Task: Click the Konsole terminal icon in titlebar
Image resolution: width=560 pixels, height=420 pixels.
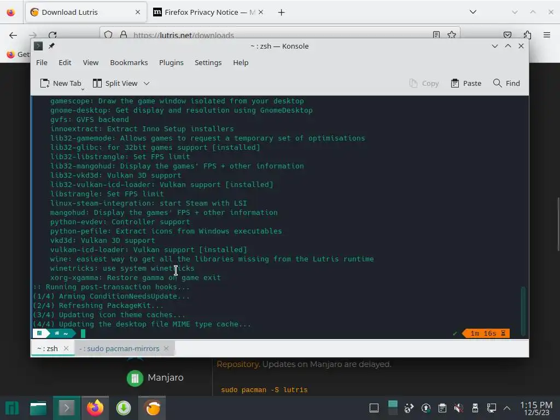Action: [38, 46]
